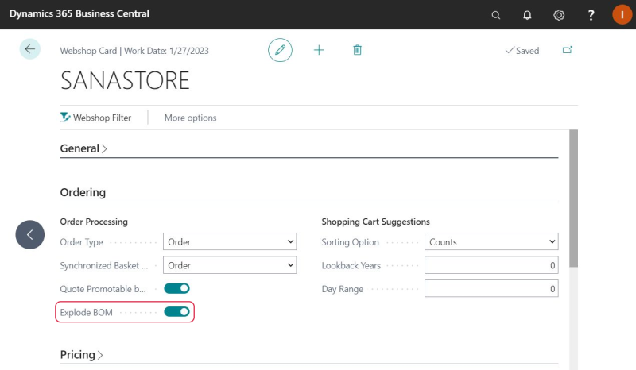Collapse the Ordering section header
This screenshot has width=636, height=370.
[x=83, y=192]
